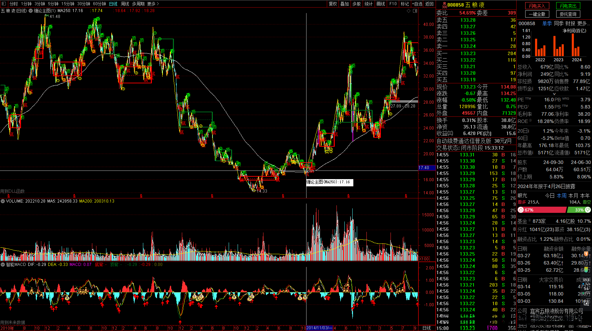Select the 30分钟 period tab
The image size is (592, 331).
pyautogui.click(x=84, y=4)
